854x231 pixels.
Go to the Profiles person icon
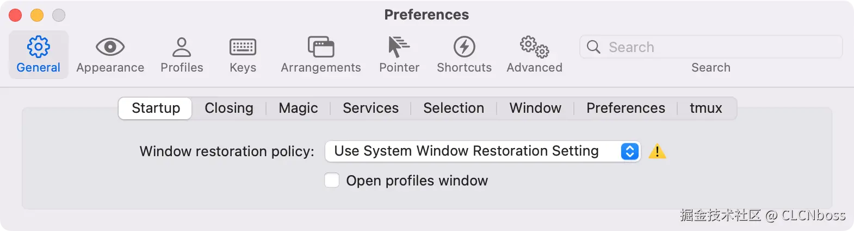182,47
